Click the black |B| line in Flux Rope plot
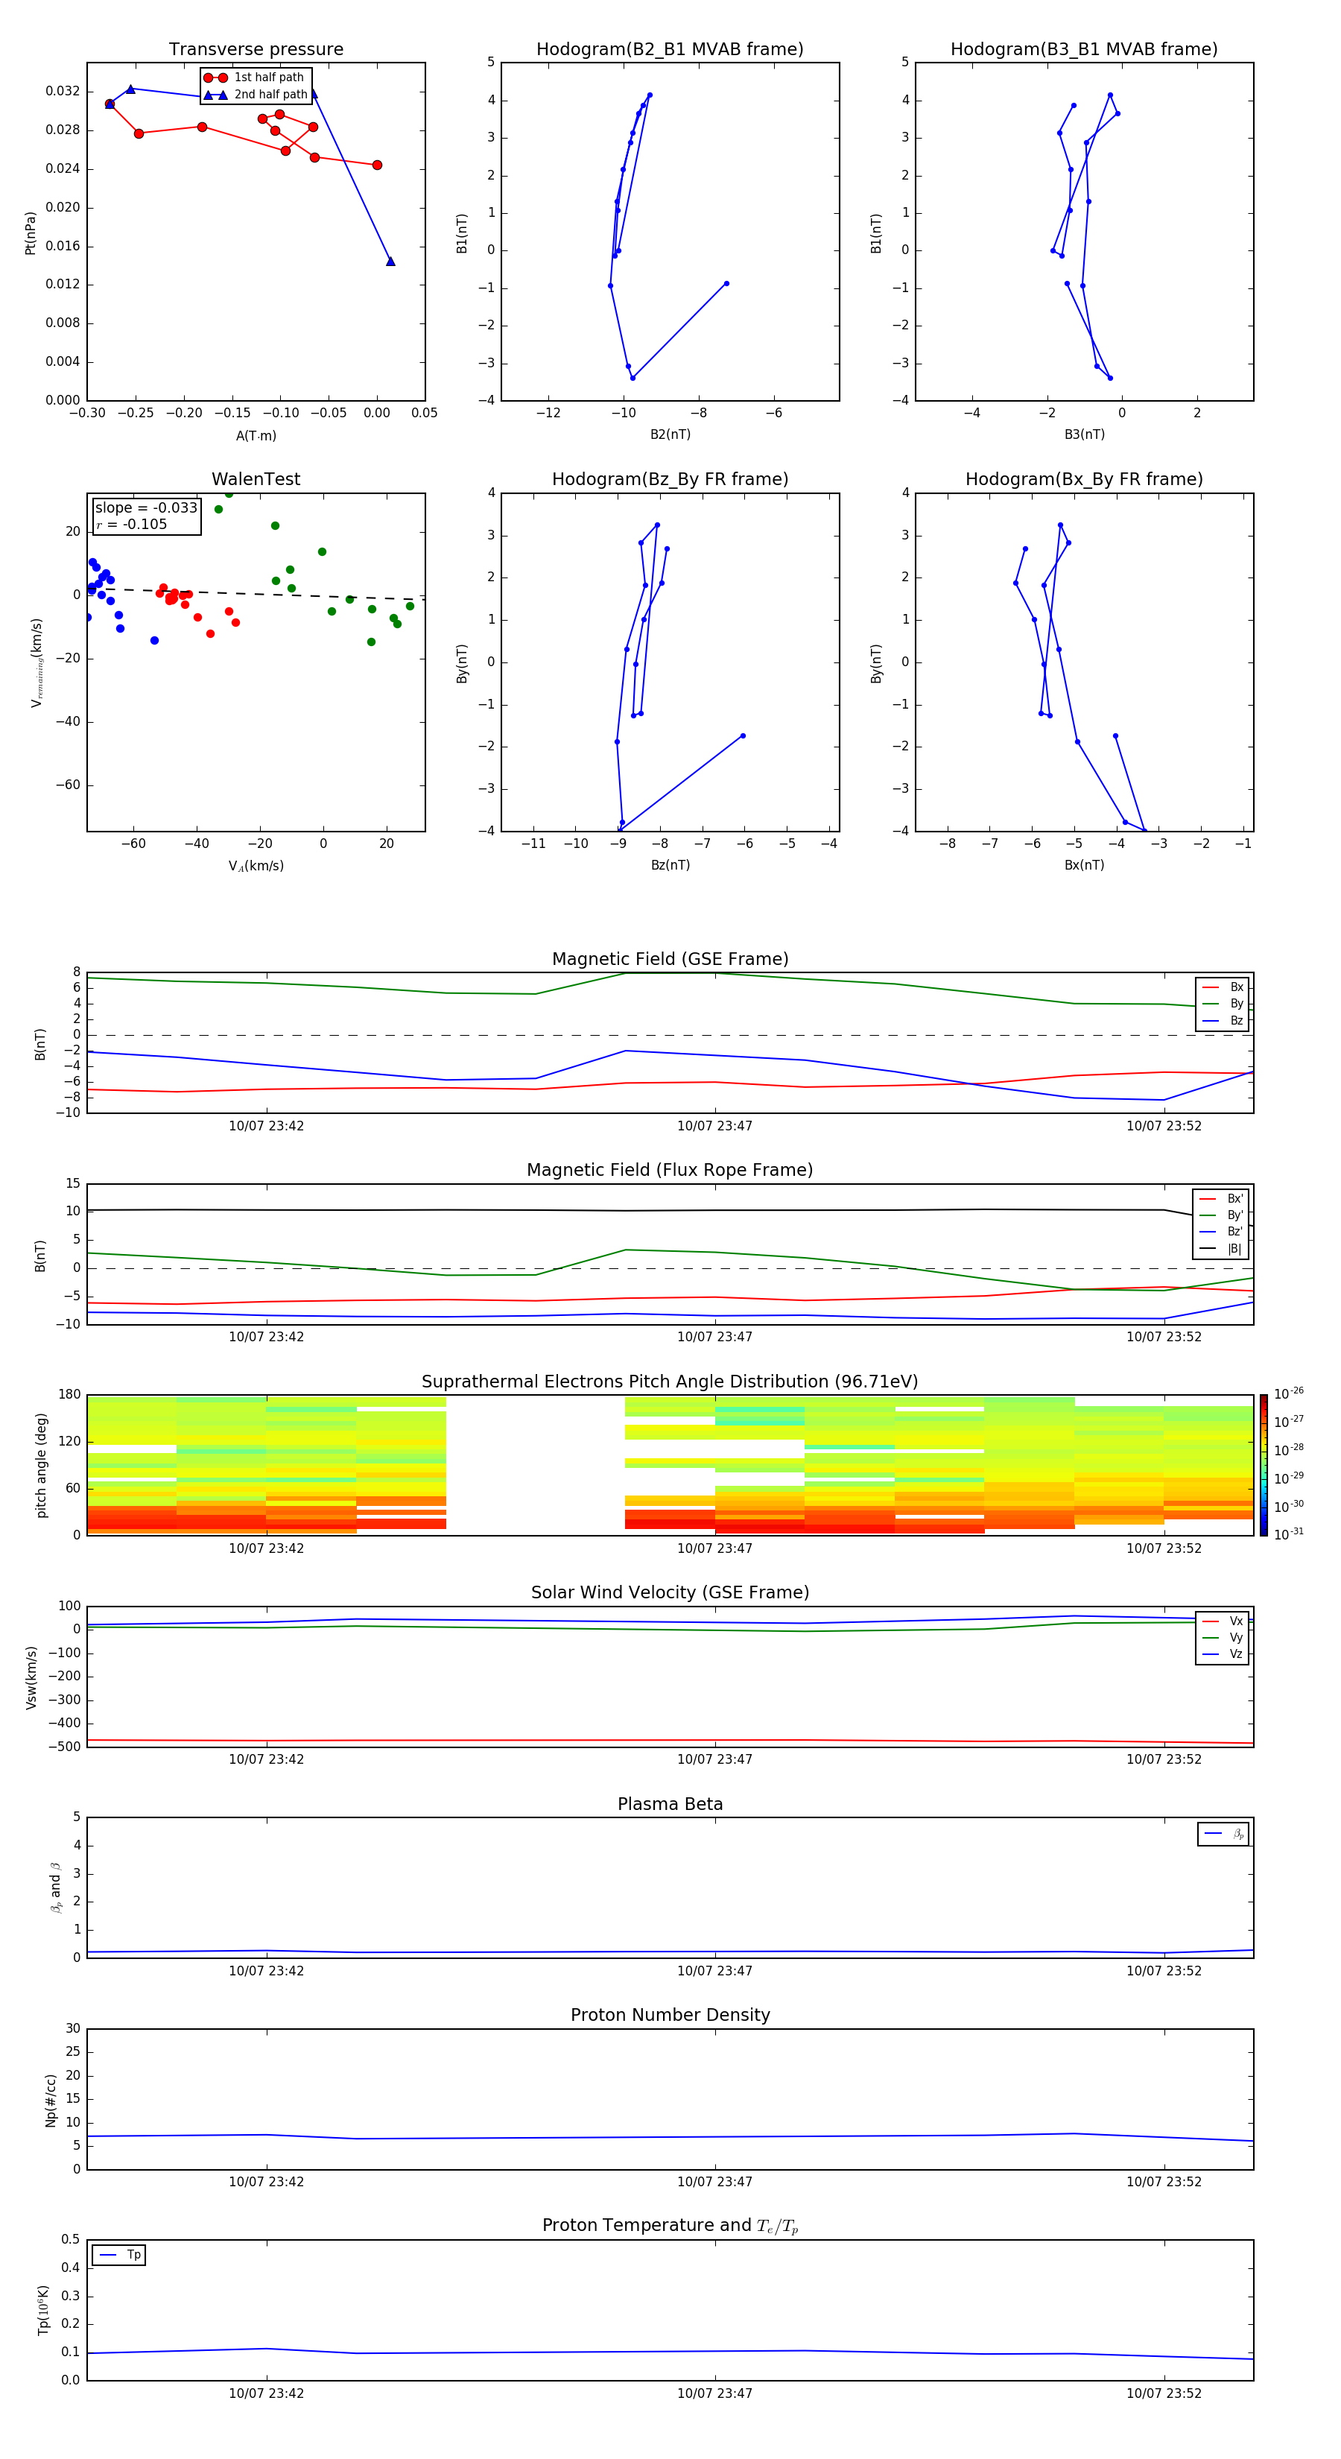Image resolution: width=1341 pixels, height=2459 pixels. click(x=670, y=1210)
